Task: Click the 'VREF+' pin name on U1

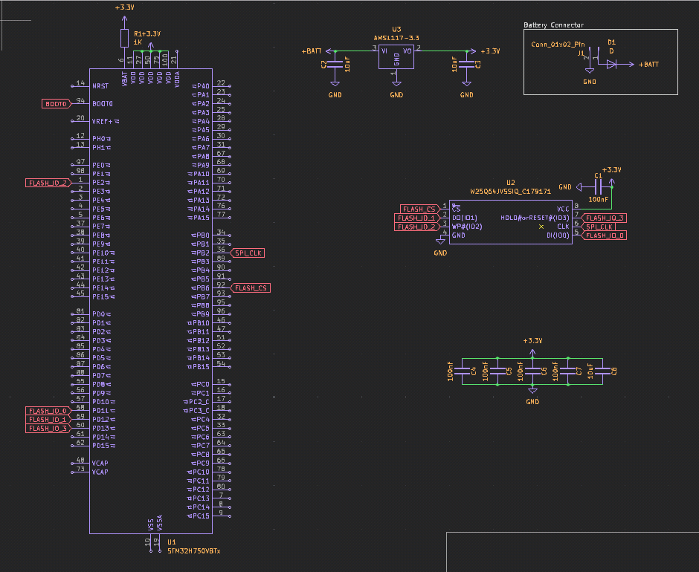Action: (x=103, y=122)
